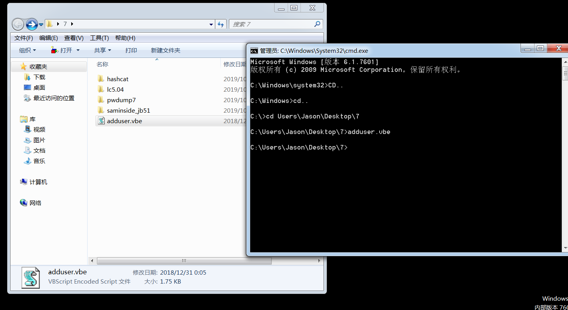The height and width of the screenshot is (310, 568).
Task: Open the 文件(F) menu
Action: 23,38
